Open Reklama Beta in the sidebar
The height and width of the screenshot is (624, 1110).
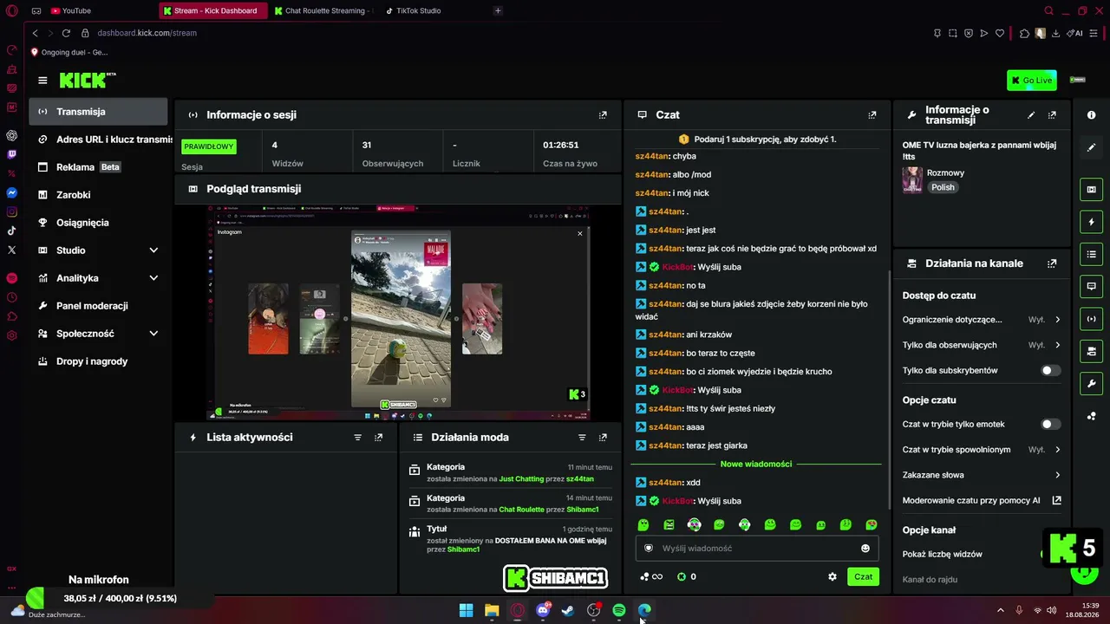click(98, 167)
